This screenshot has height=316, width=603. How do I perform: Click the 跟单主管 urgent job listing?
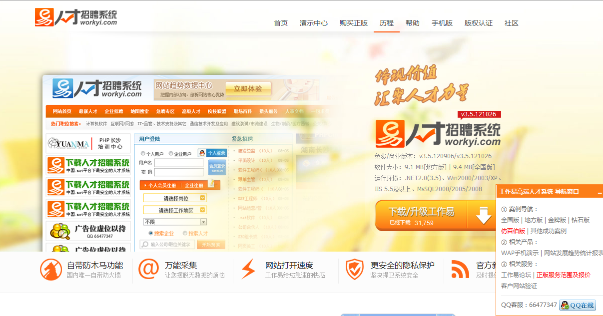click(x=247, y=179)
